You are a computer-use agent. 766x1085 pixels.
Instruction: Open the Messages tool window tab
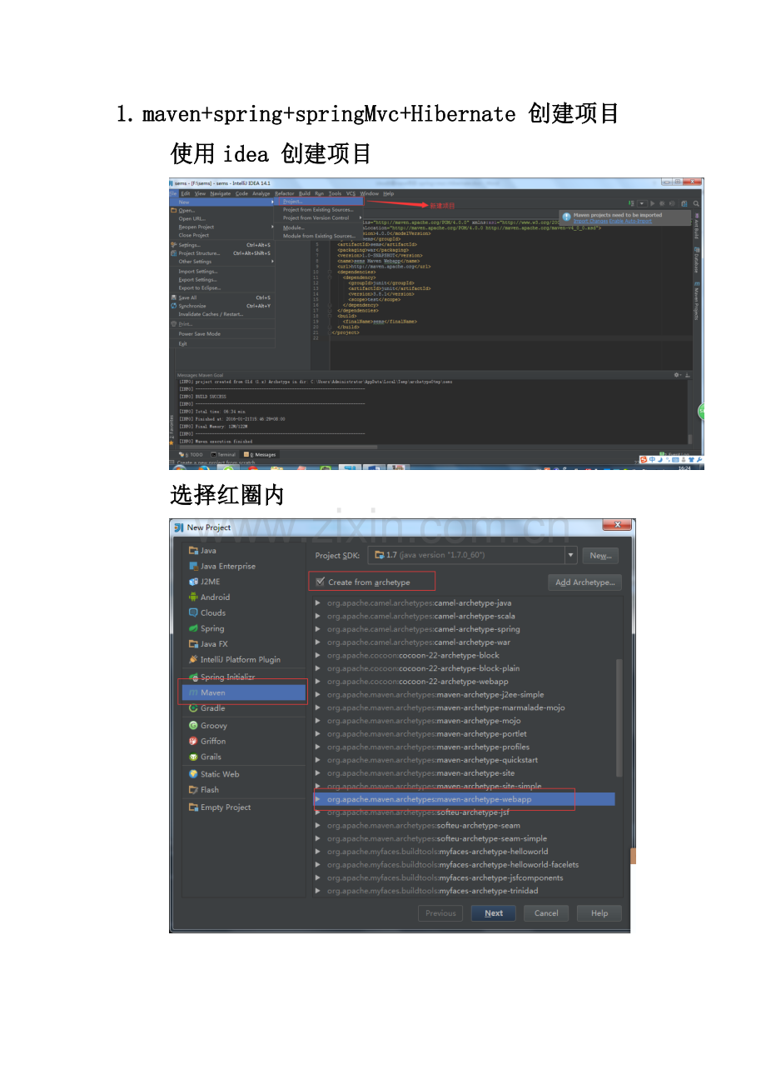(260, 454)
